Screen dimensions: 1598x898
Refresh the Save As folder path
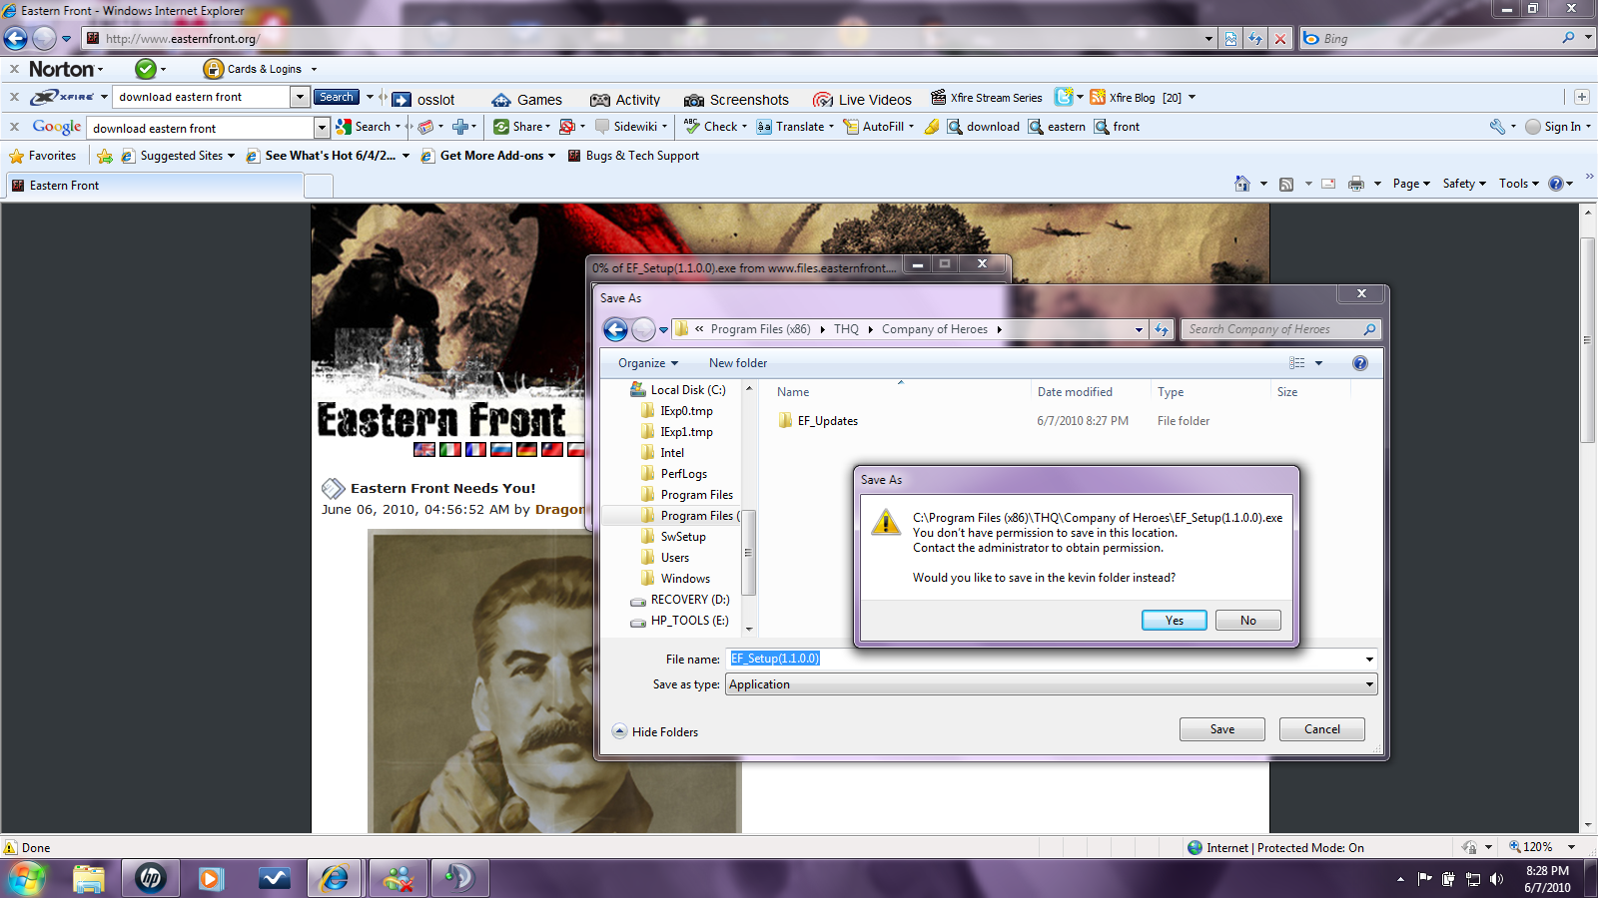tap(1161, 329)
